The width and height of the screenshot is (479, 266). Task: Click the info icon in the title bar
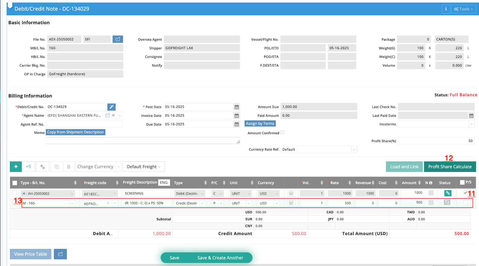[x=446, y=9]
